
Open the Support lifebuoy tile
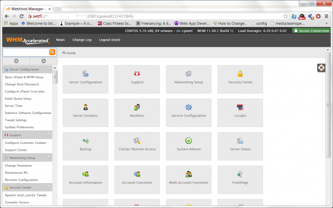[x=137, y=79]
